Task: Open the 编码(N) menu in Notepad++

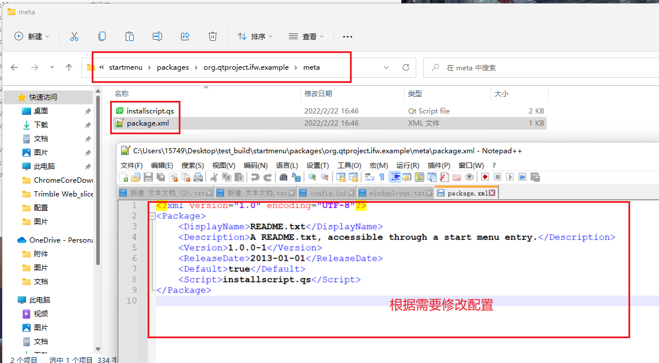Action: point(255,165)
